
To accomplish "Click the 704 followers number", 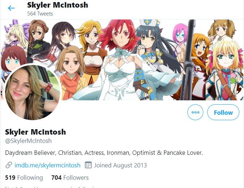I will coord(57,178).
